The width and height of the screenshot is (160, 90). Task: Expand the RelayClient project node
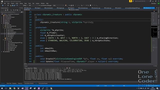tap(2, 20)
